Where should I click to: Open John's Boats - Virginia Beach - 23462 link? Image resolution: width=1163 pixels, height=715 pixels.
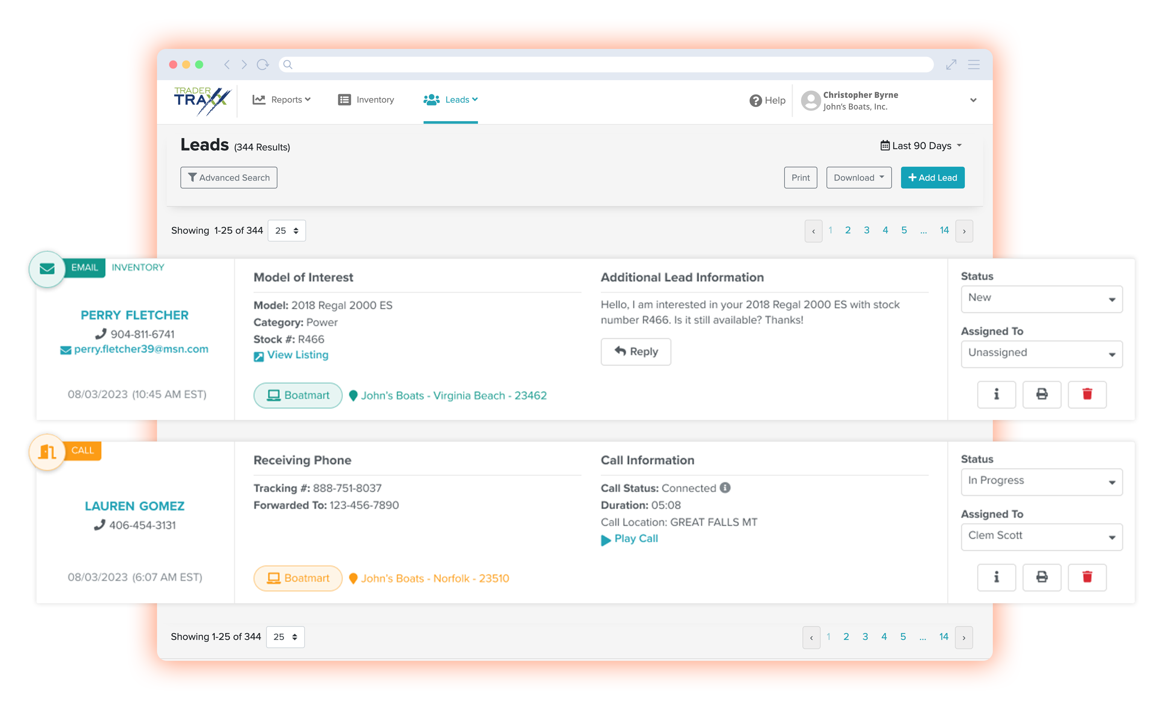[454, 396]
